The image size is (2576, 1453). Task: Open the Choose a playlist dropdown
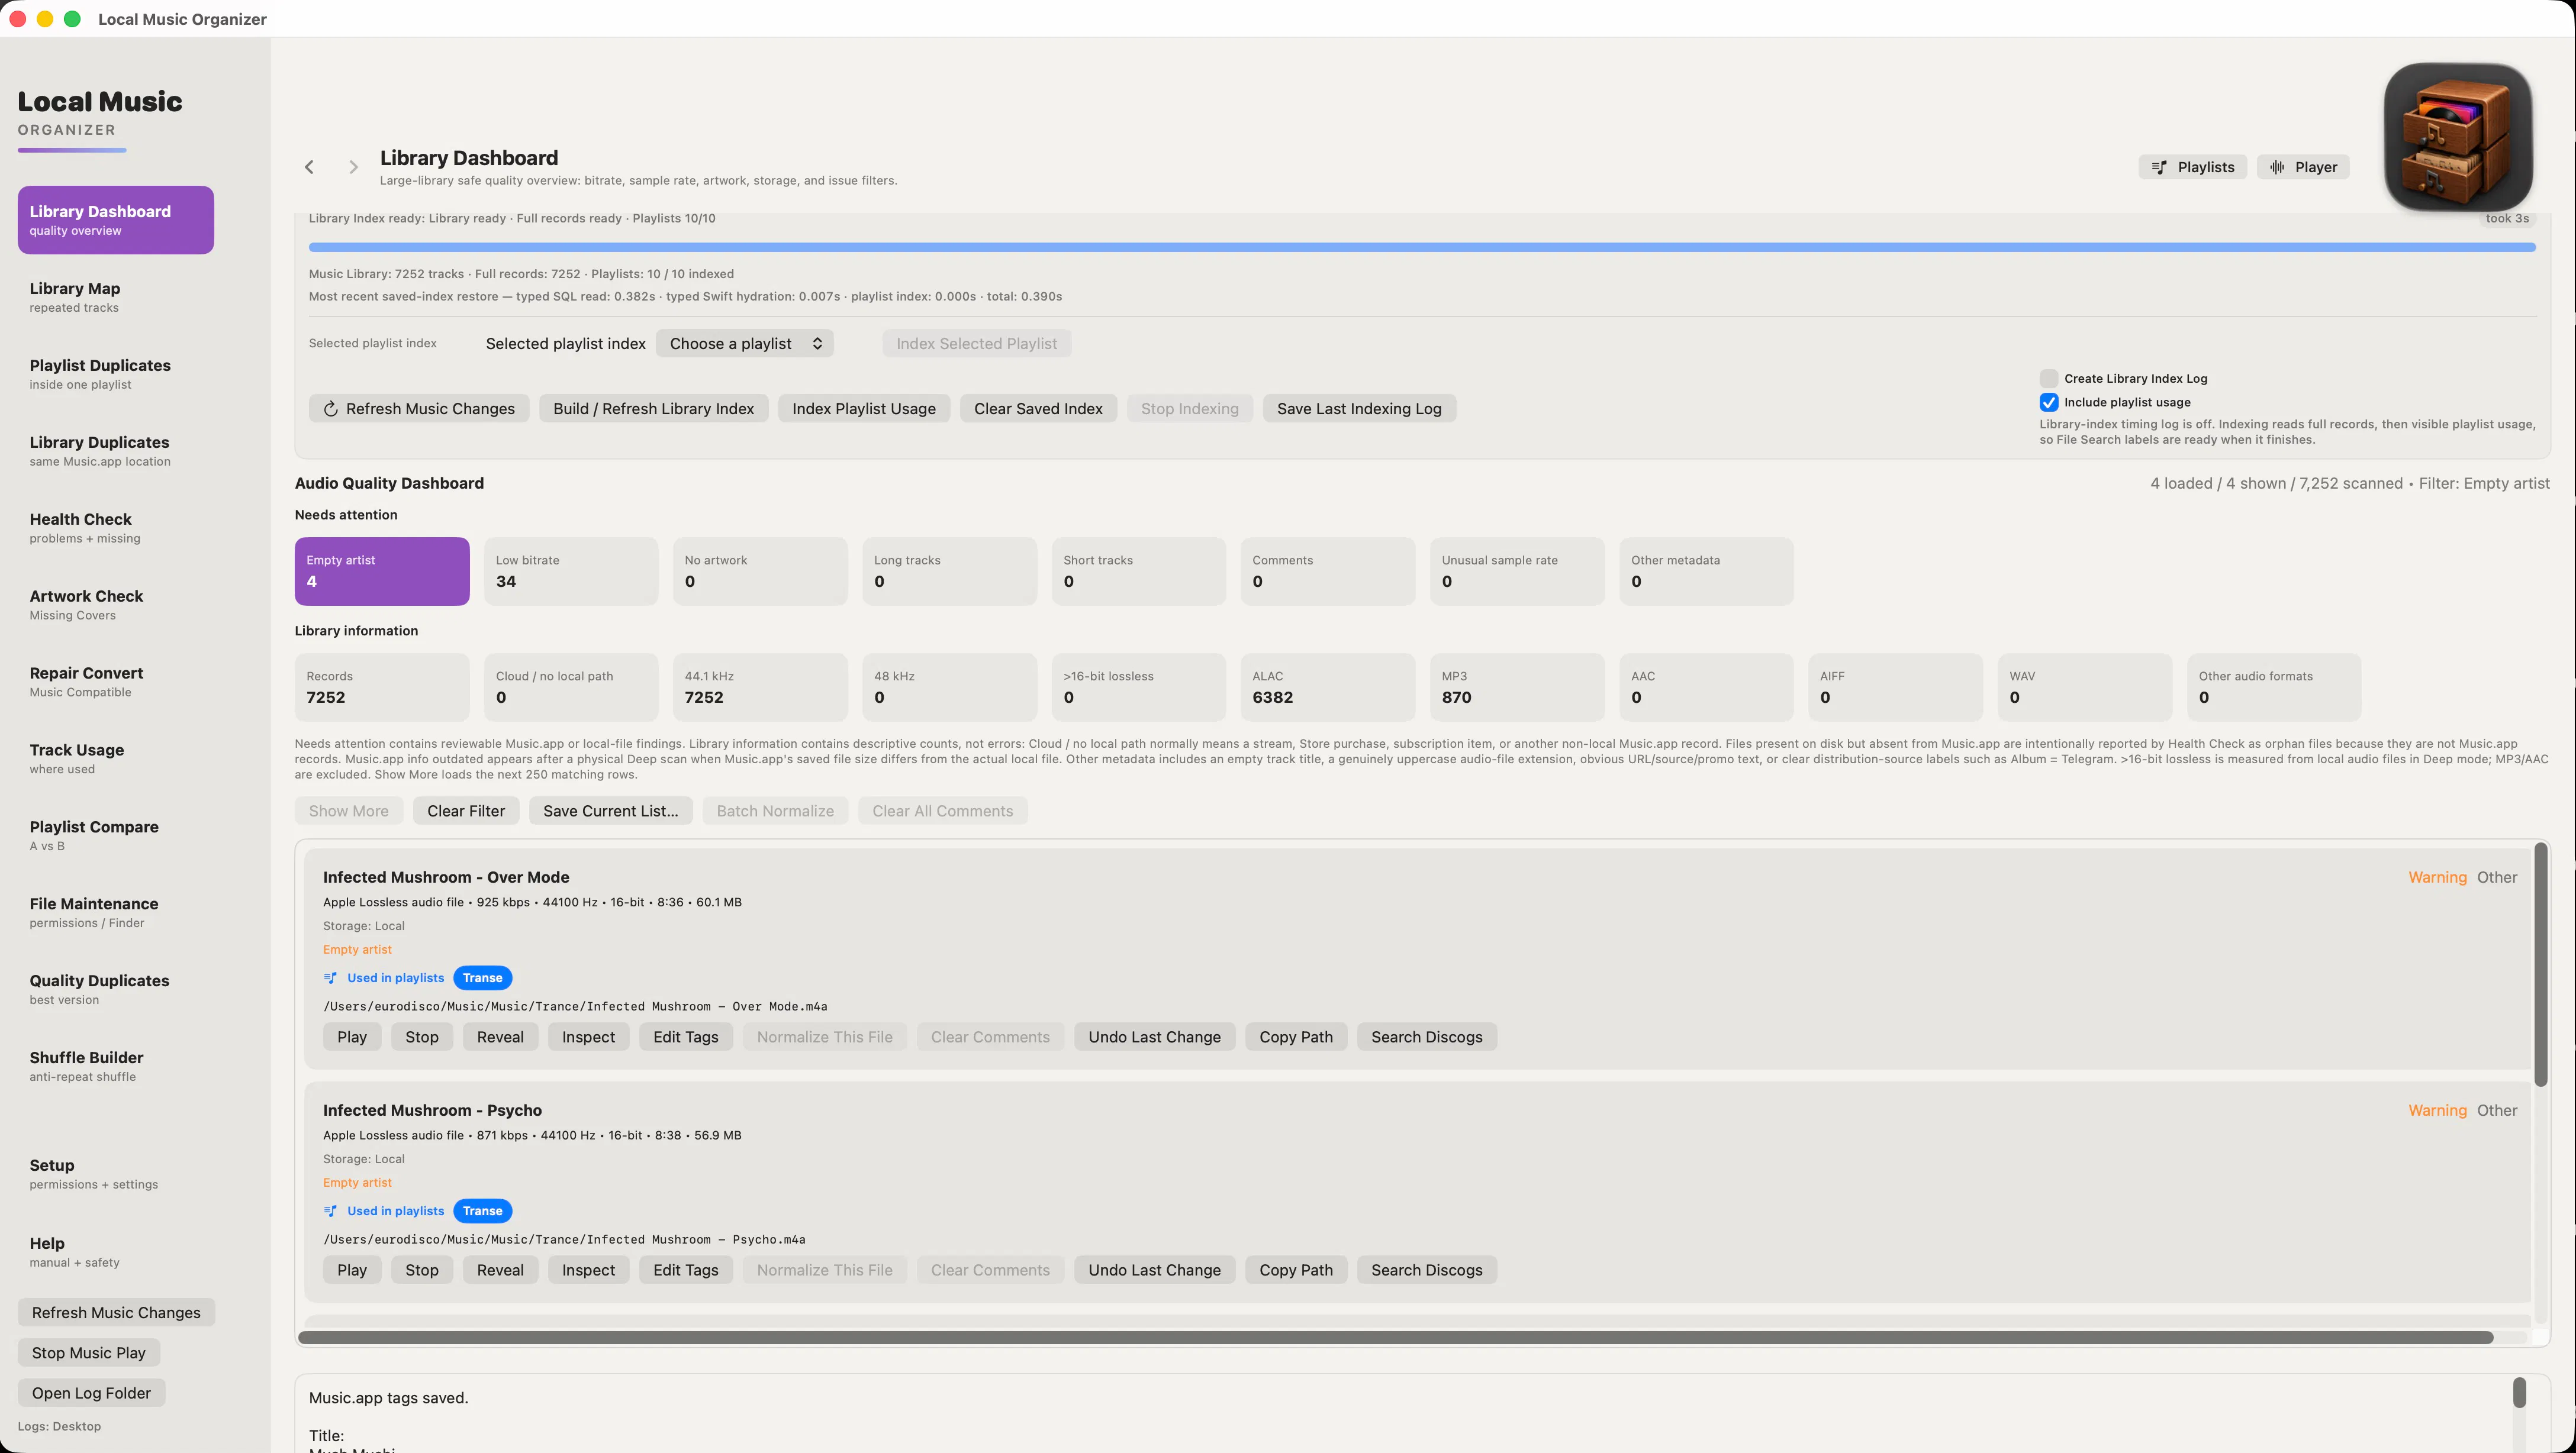tap(745, 344)
